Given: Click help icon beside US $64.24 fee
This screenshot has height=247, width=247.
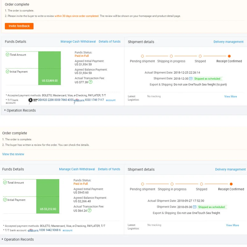Looking at the screenshot, I should click(89, 210).
